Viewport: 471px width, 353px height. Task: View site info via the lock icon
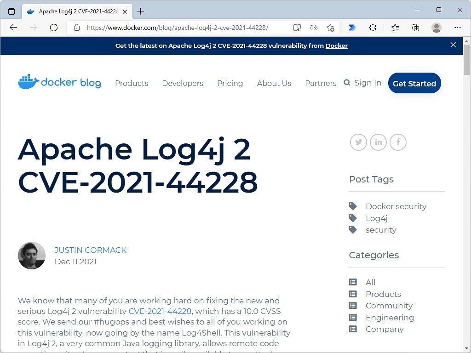pos(77,28)
